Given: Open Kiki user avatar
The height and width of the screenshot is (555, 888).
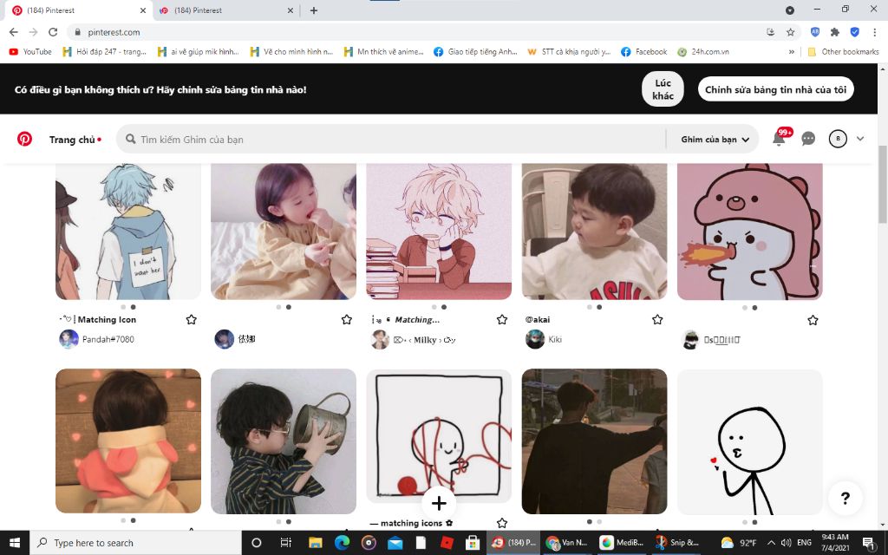Looking at the screenshot, I should 534,339.
